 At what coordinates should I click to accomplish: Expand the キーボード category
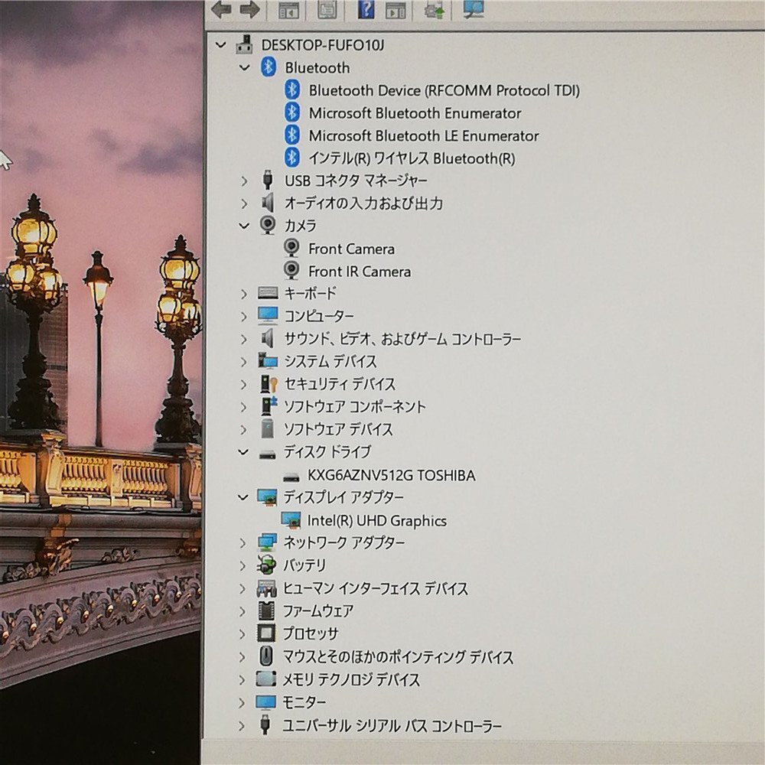tap(244, 294)
